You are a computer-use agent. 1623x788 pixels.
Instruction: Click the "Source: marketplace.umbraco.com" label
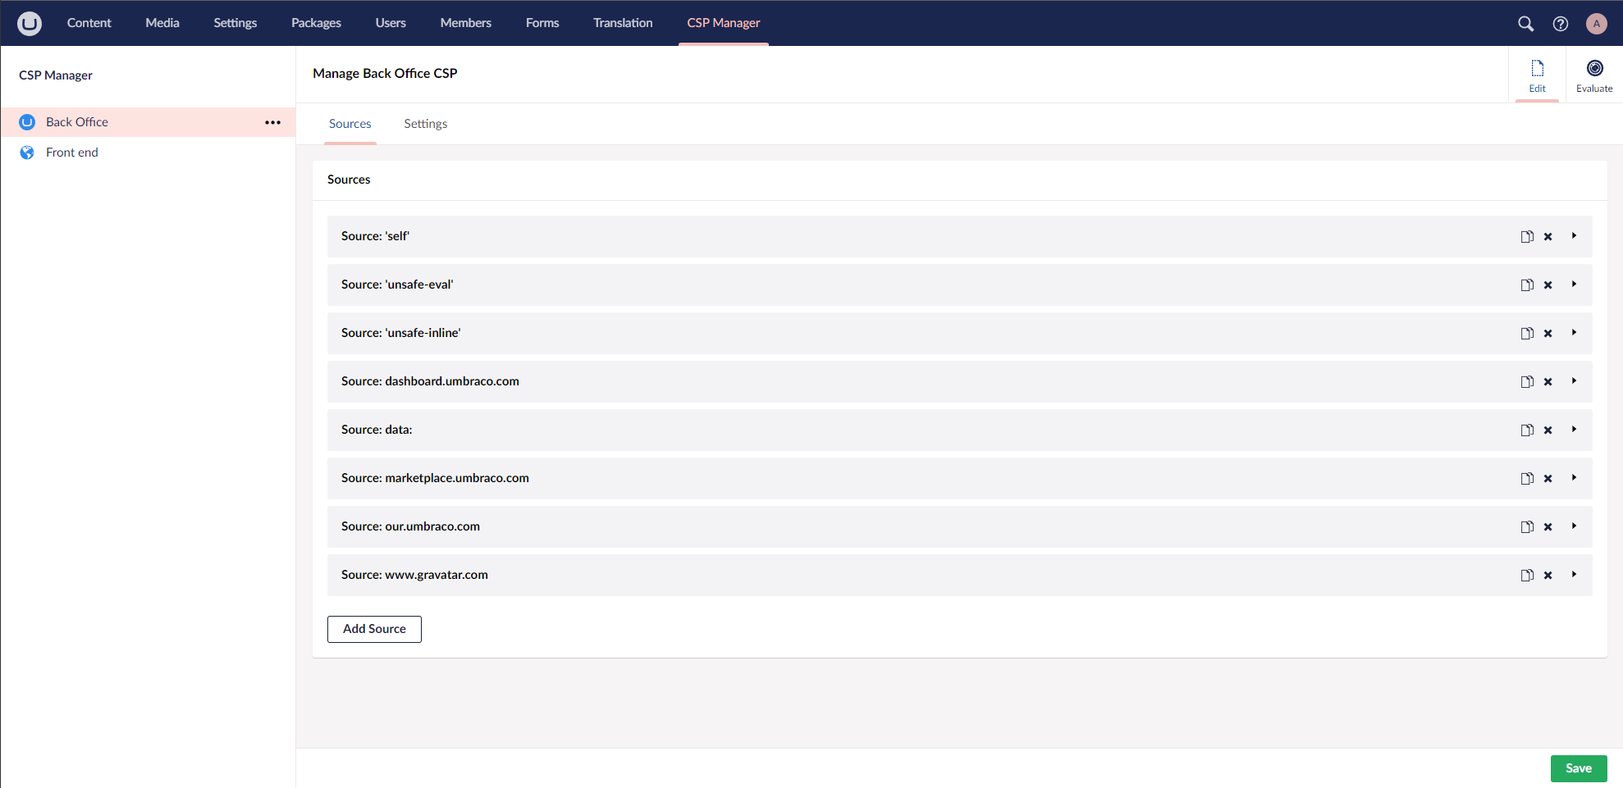click(435, 478)
